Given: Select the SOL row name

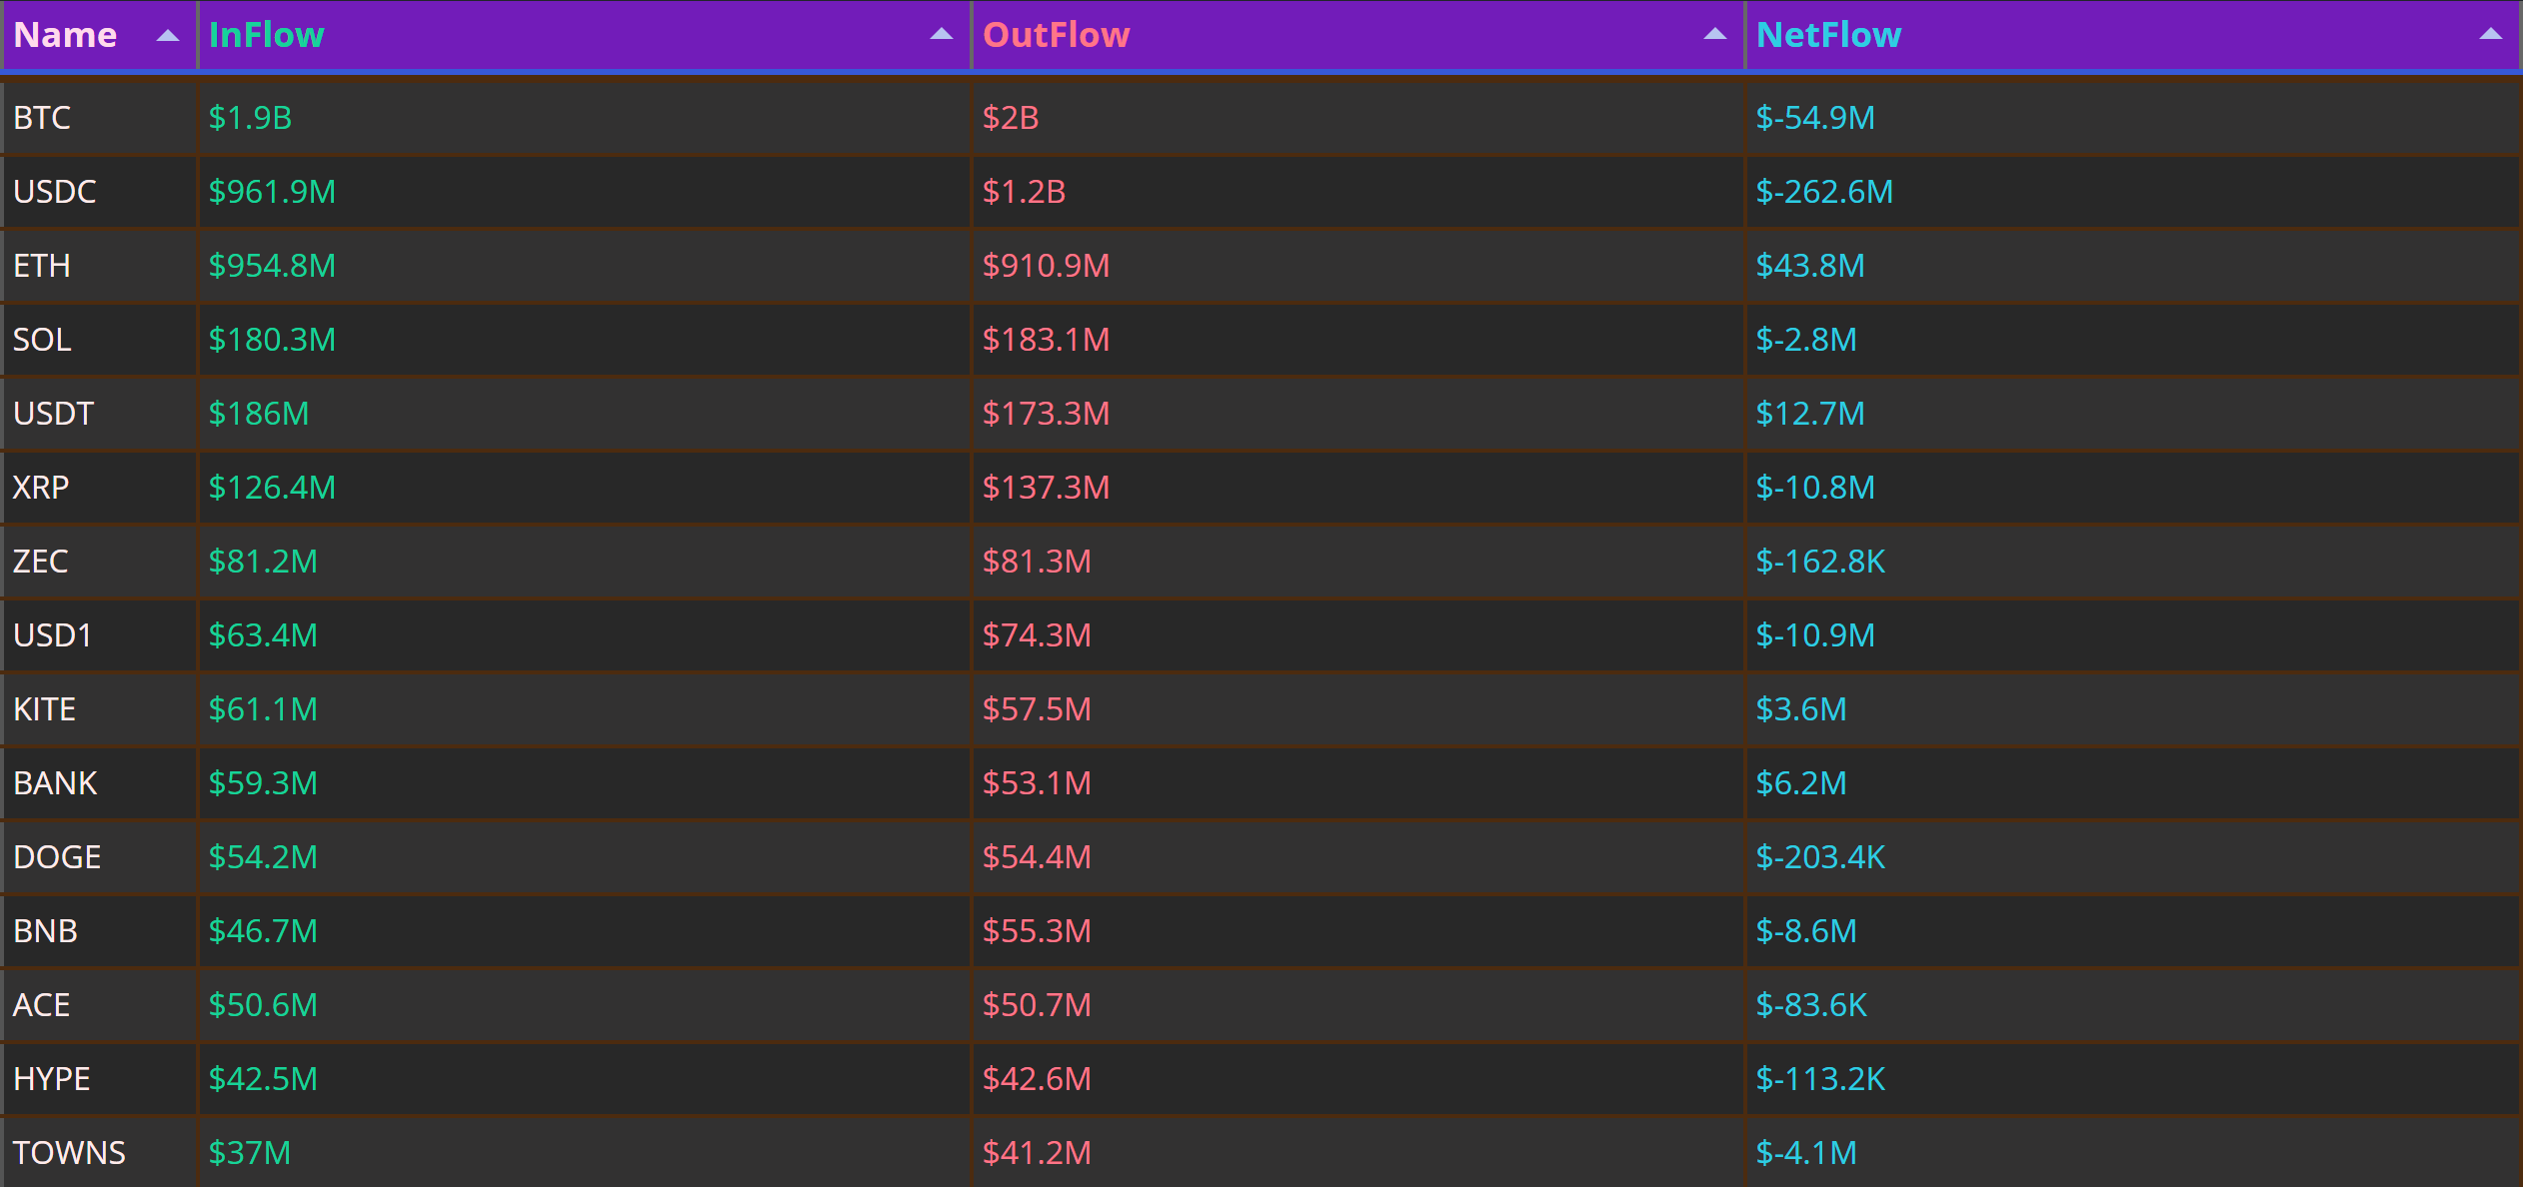Looking at the screenshot, I should pyautogui.click(x=42, y=340).
